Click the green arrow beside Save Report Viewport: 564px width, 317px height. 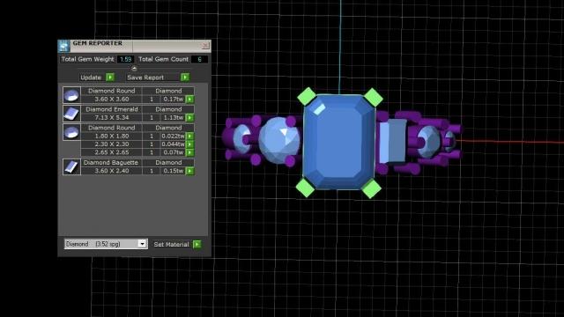point(185,77)
